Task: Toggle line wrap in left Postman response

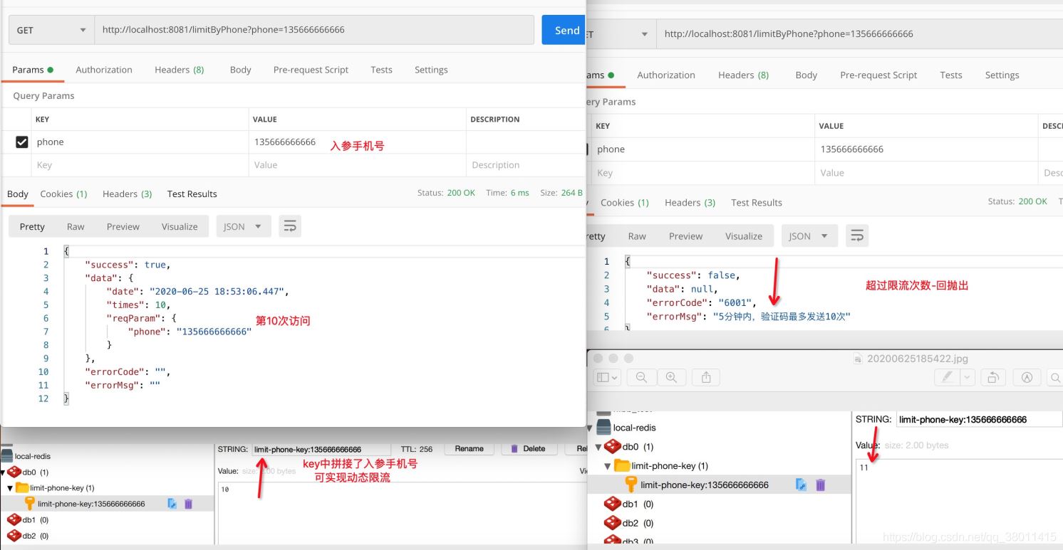Action: (290, 226)
